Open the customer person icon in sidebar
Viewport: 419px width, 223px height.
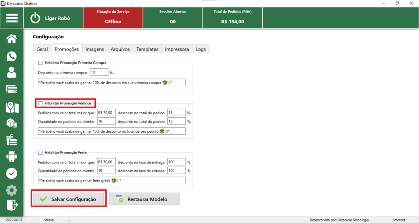12,72
